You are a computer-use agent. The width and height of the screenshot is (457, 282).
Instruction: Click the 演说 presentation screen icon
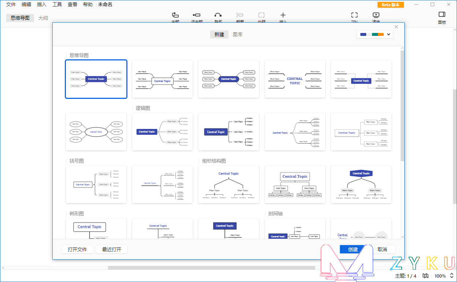(x=376, y=15)
